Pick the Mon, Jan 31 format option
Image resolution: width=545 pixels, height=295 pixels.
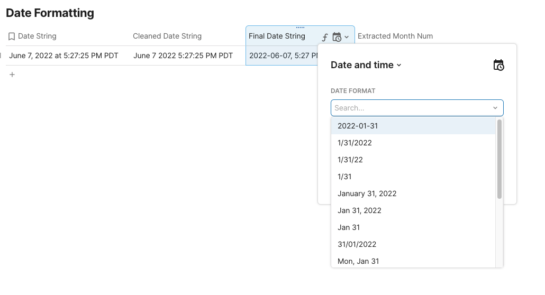point(358,261)
